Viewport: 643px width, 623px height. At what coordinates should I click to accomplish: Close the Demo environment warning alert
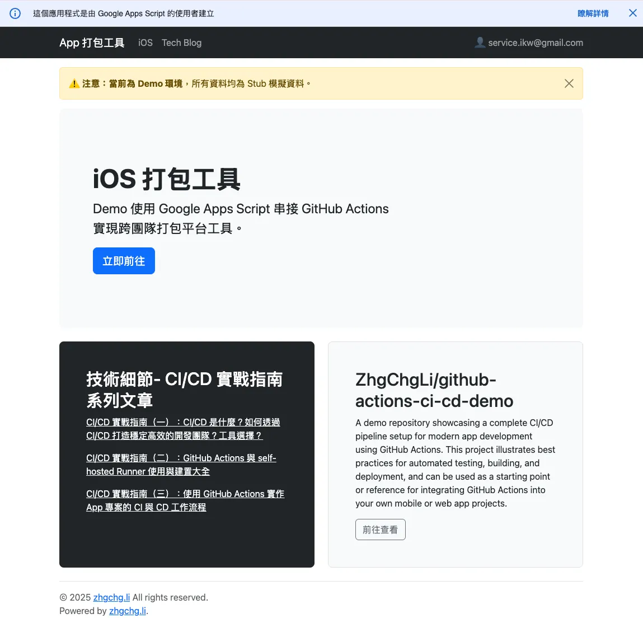(x=569, y=83)
